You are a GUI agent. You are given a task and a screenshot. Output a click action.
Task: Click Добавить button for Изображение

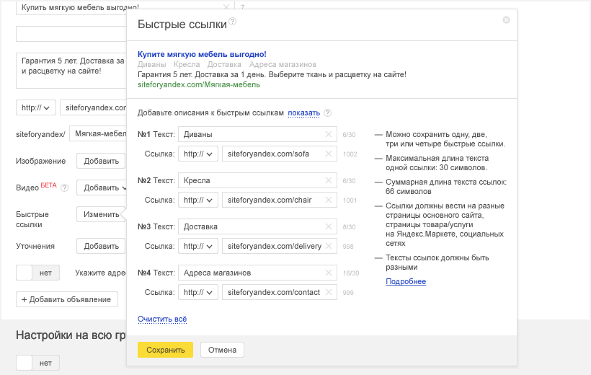pyautogui.click(x=101, y=161)
